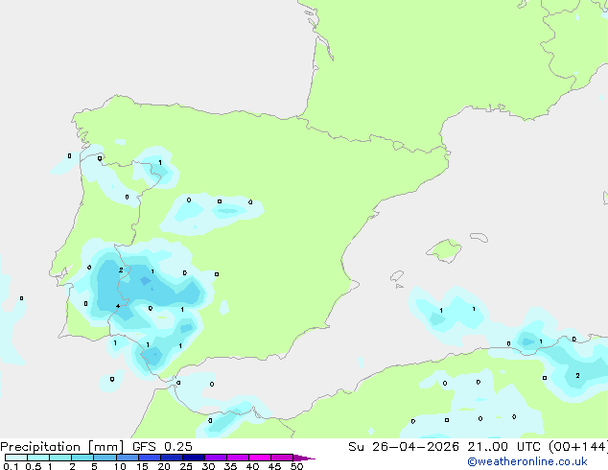Click the "Su 26-04-2026" date text
The width and height of the screenshot is (608, 470).
coord(404,447)
